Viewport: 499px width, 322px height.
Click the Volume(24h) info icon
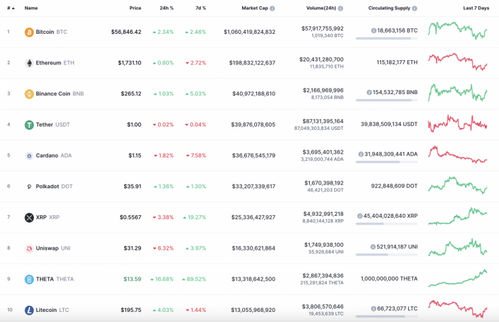[x=340, y=9]
